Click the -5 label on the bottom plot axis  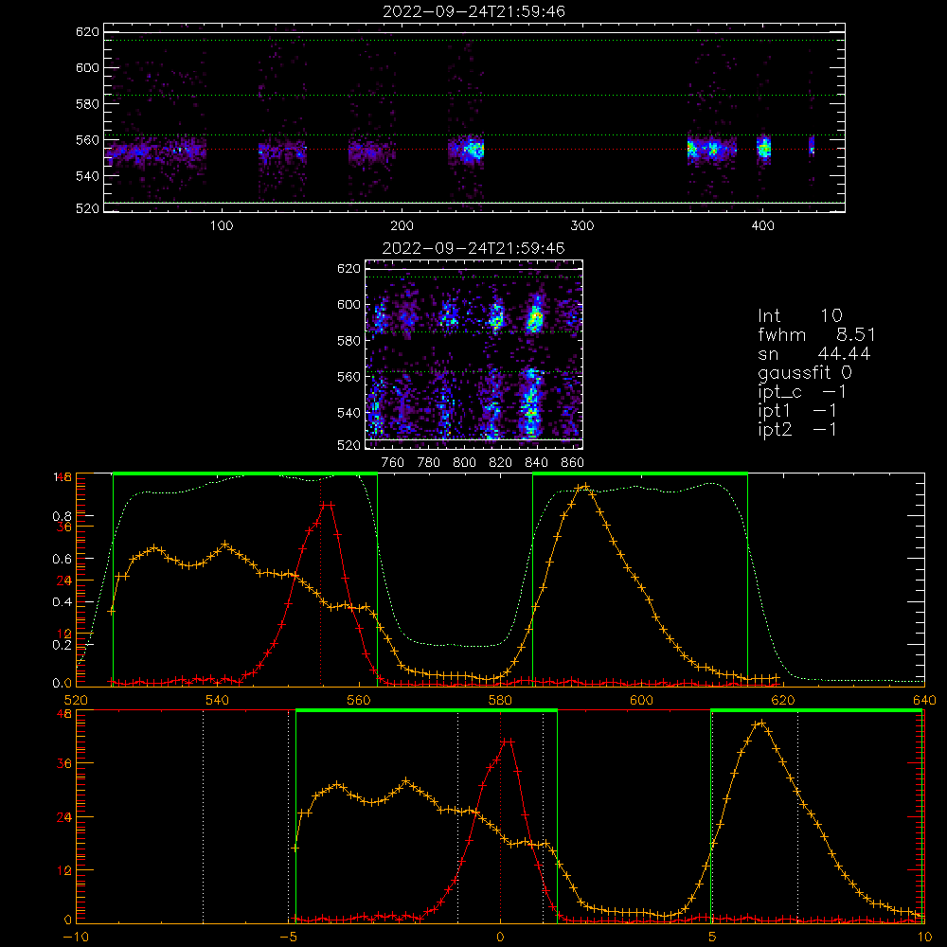coord(289,938)
